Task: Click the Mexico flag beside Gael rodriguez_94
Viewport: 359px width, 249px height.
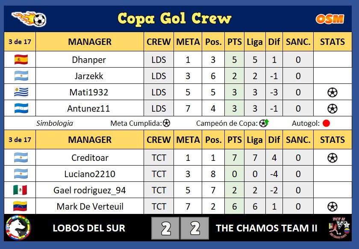Action: coord(20,190)
